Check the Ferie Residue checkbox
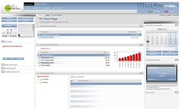 tap(39, 65)
